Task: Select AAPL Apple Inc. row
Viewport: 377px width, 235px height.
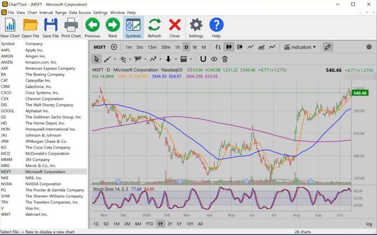Action: tap(44, 50)
